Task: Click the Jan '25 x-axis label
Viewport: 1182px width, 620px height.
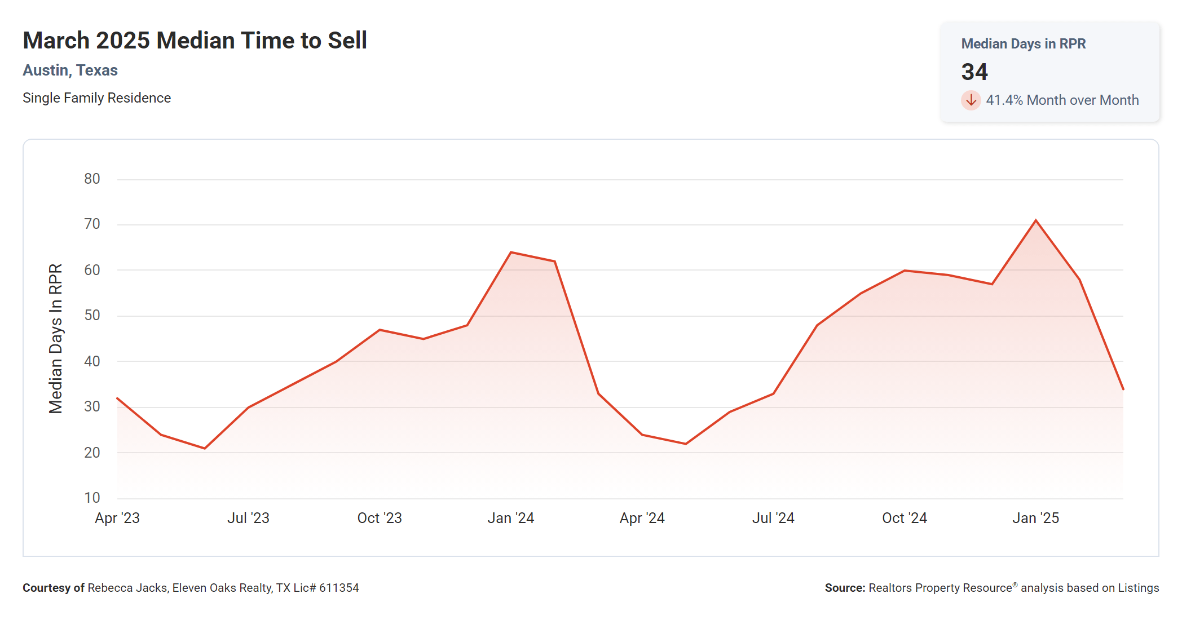Action: [x=1035, y=518]
